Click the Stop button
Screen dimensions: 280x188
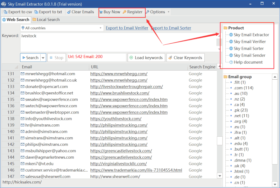(x=56, y=58)
